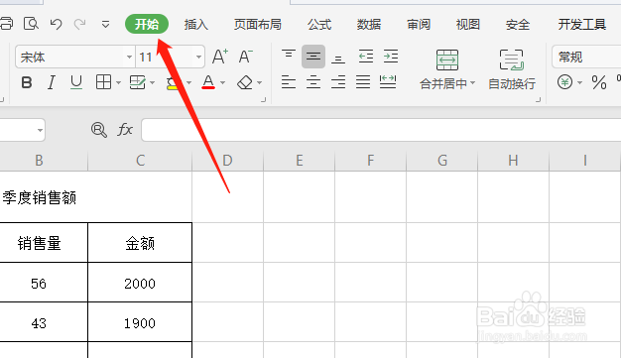Image resolution: width=621 pixels, height=358 pixels.
Task: Click the eraser clear icon
Action: click(x=245, y=82)
